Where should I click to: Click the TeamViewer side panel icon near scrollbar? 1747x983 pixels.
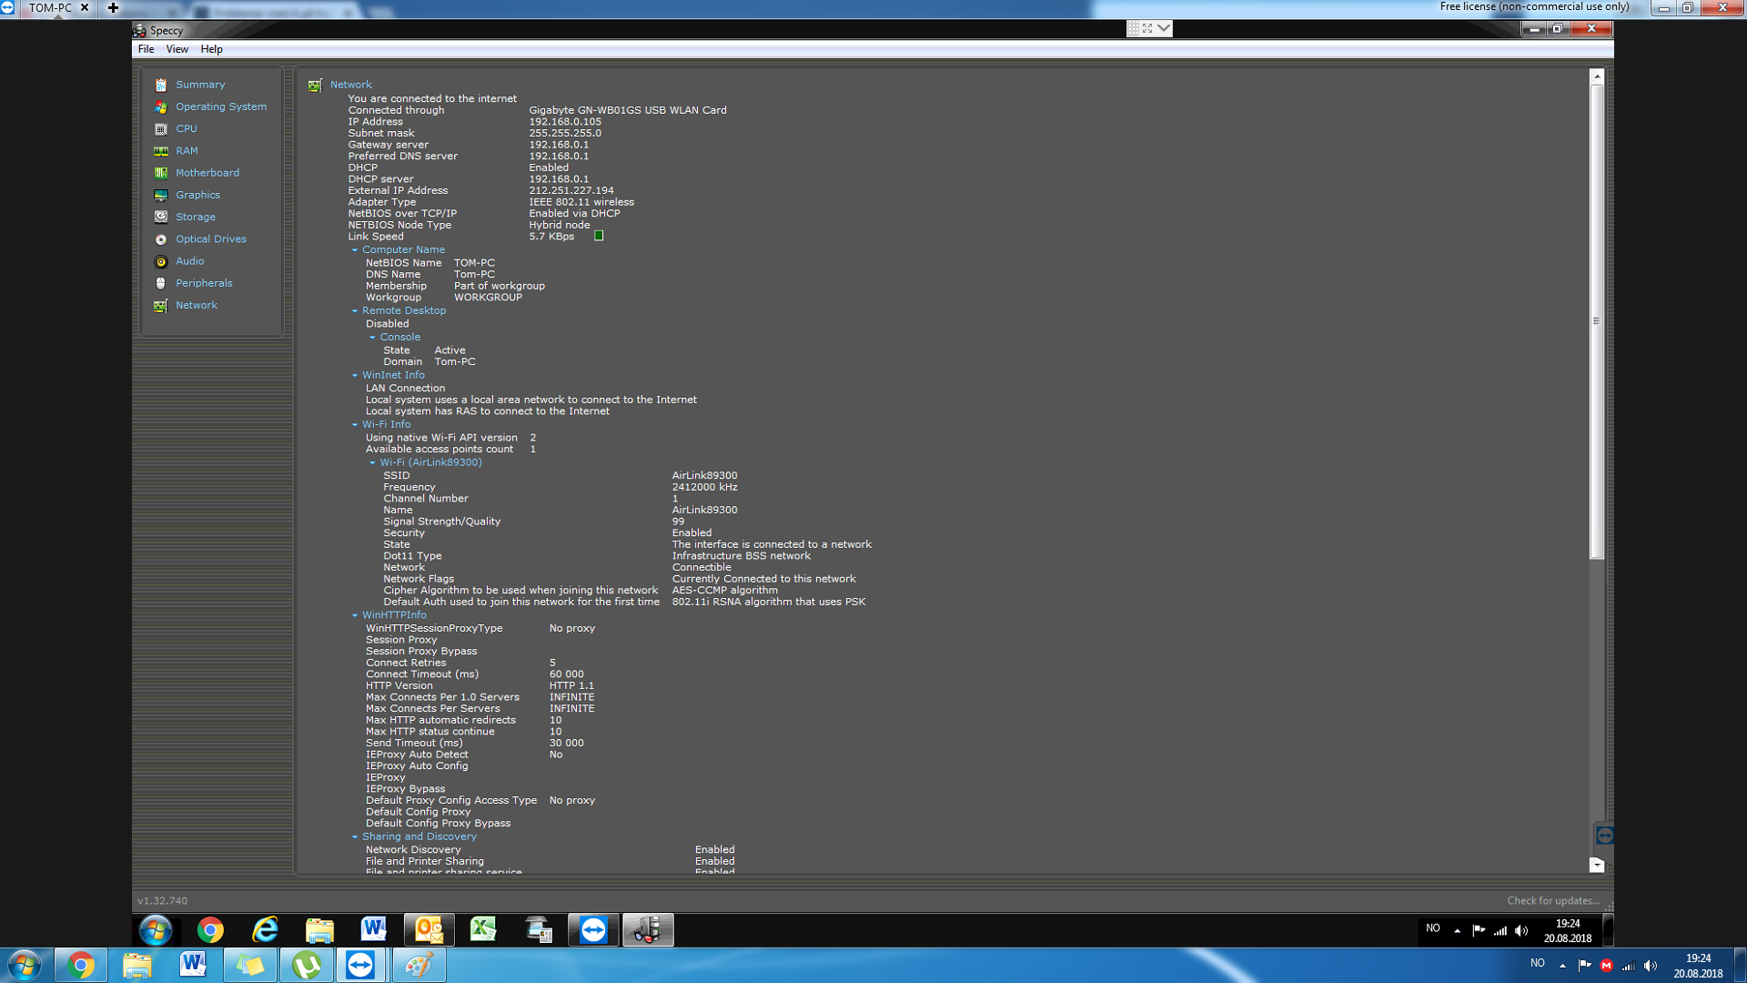[x=1604, y=835]
